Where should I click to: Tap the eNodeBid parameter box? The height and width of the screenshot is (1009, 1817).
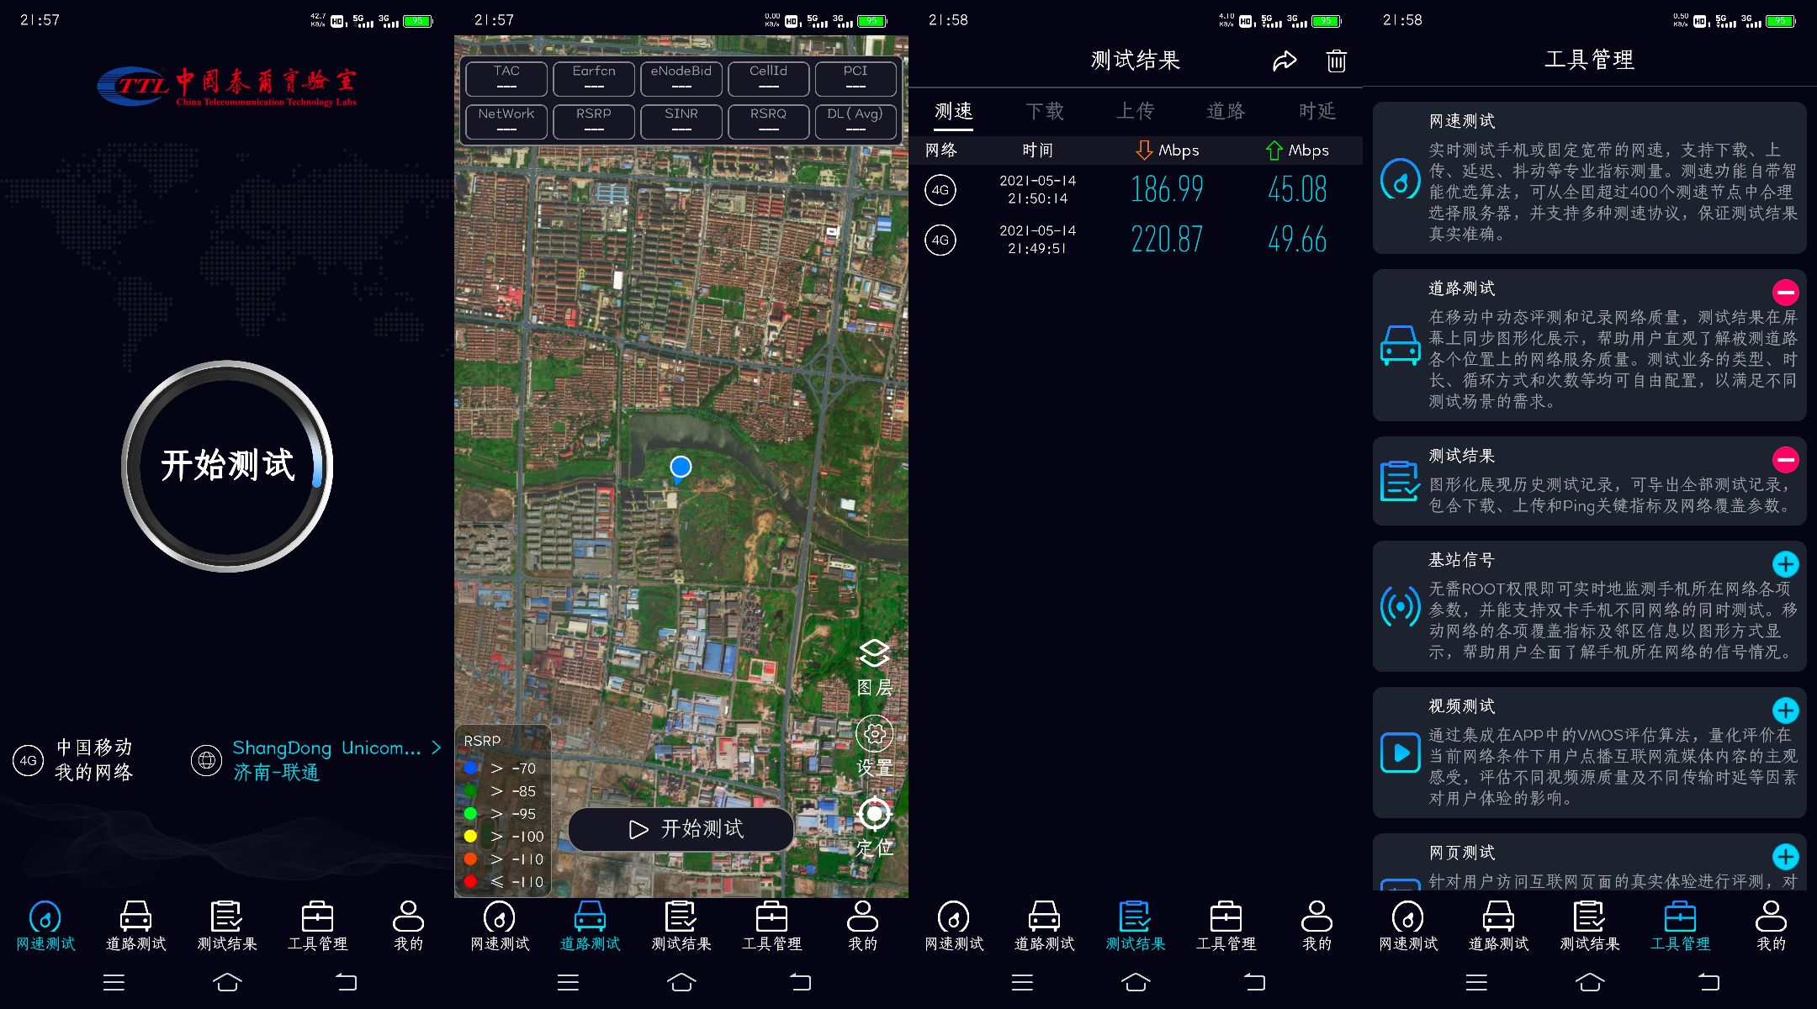coord(681,78)
